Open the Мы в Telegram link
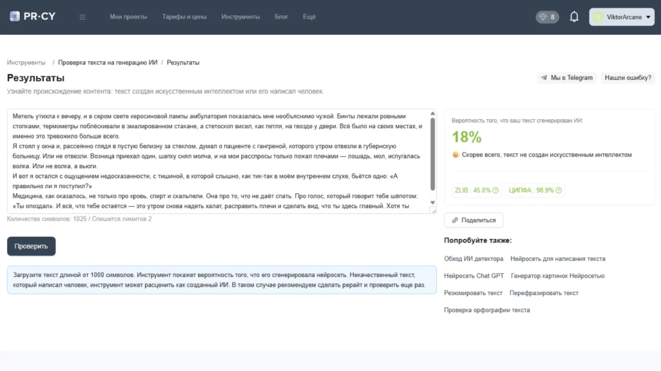The height and width of the screenshot is (371, 661). (566, 78)
